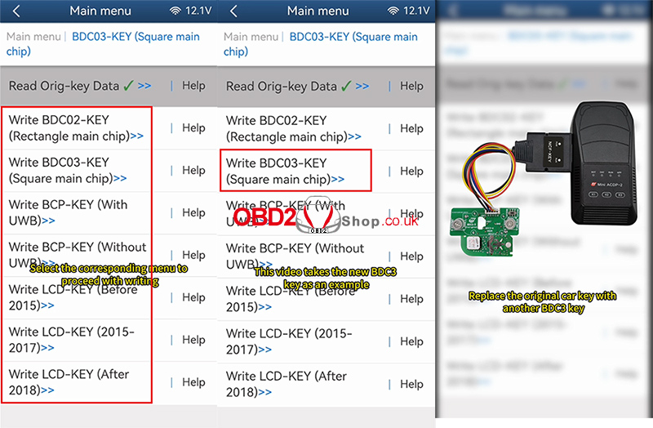Open Help for Write BDC02-KEY, middle screen
Screen dimensions: 653x428
coord(411,128)
